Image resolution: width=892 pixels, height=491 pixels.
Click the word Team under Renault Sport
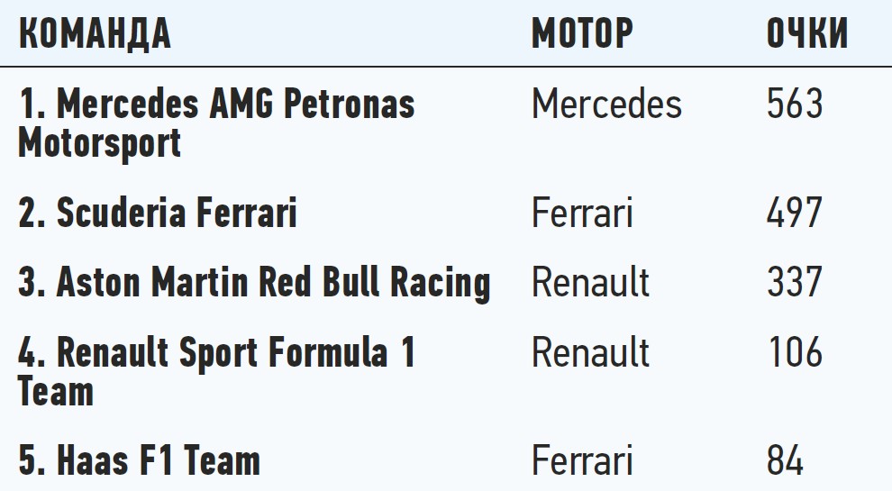(56, 392)
